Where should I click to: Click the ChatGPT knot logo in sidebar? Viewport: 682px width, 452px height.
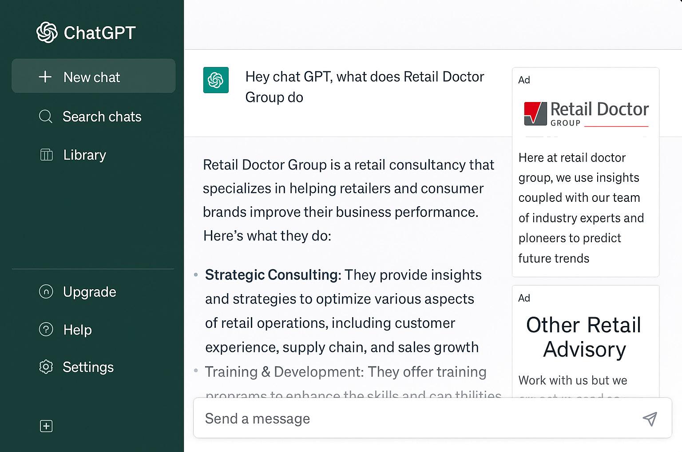47,32
